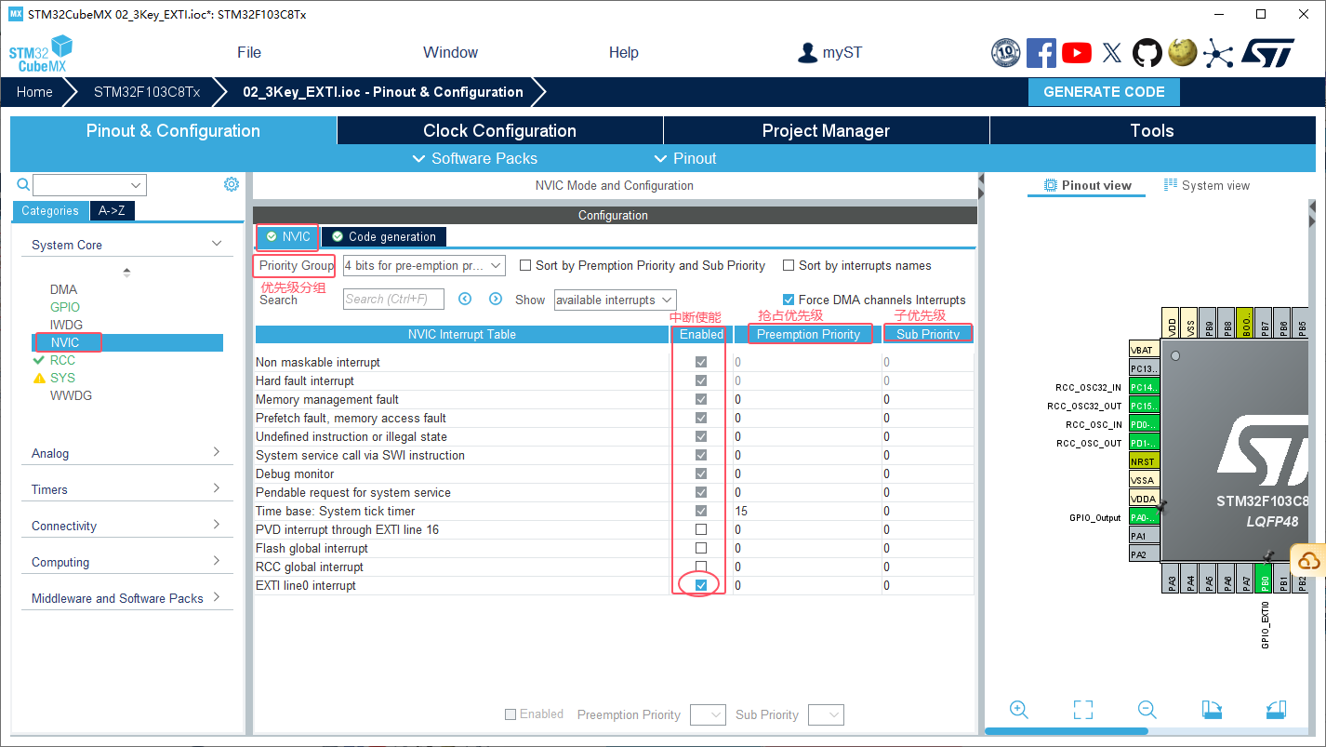Click the STM32CubeMX logo

pos(41,53)
